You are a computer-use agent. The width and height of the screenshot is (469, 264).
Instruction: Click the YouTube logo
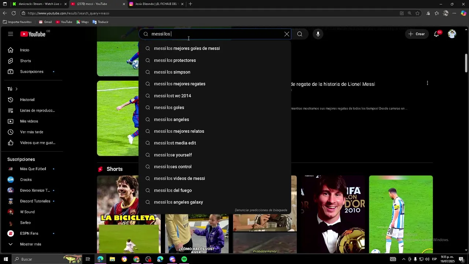(x=33, y=34)
